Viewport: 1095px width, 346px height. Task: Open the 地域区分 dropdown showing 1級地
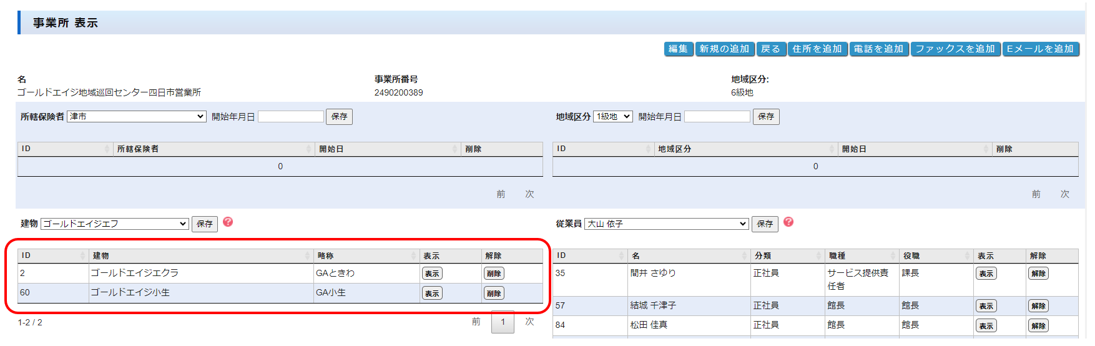point(612,117)
